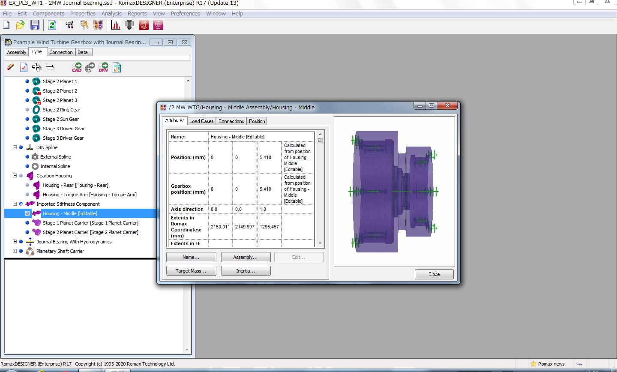
Task: Click the External Spline gear icon
Action: [35, 157]
